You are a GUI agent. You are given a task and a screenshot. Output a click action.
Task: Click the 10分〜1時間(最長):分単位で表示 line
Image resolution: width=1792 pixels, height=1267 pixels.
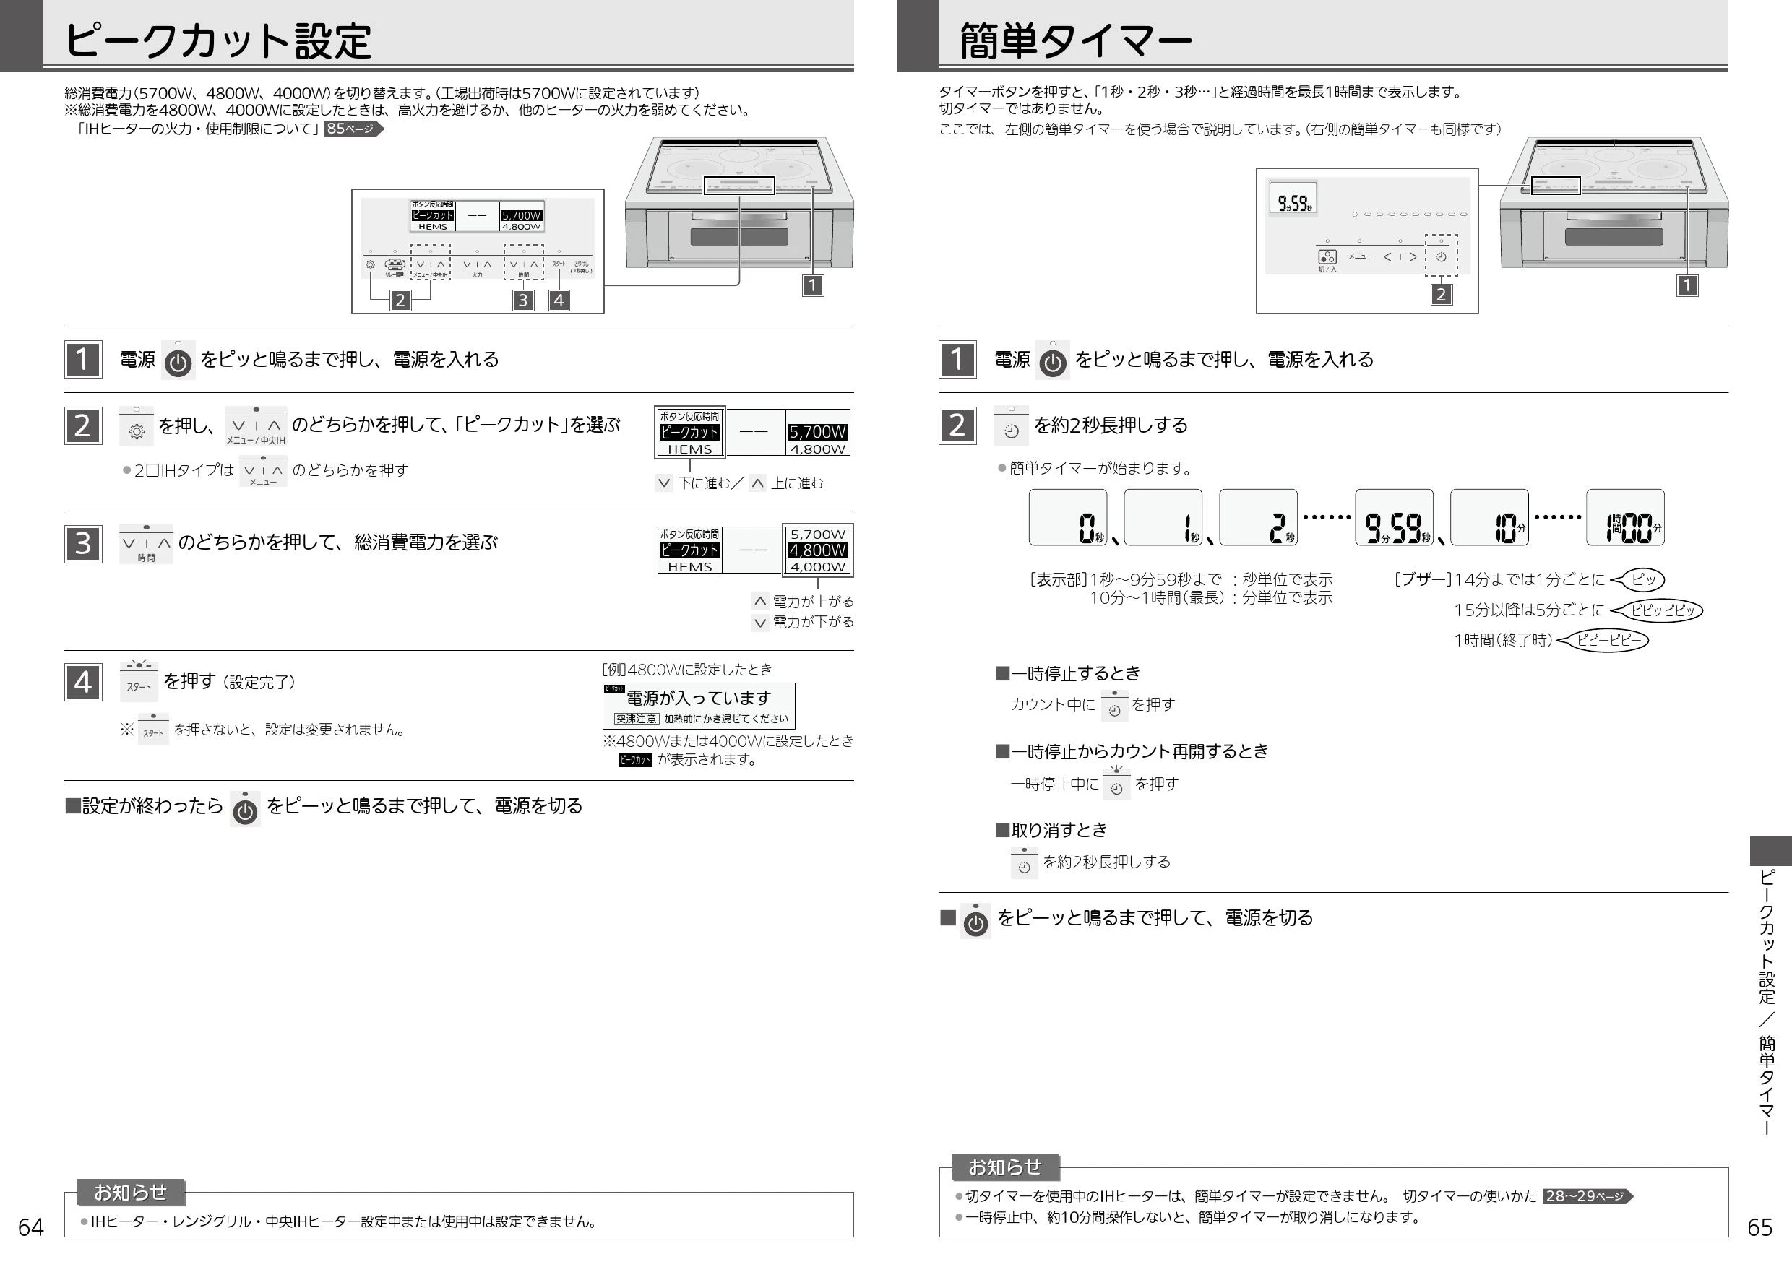point(1210,598)
